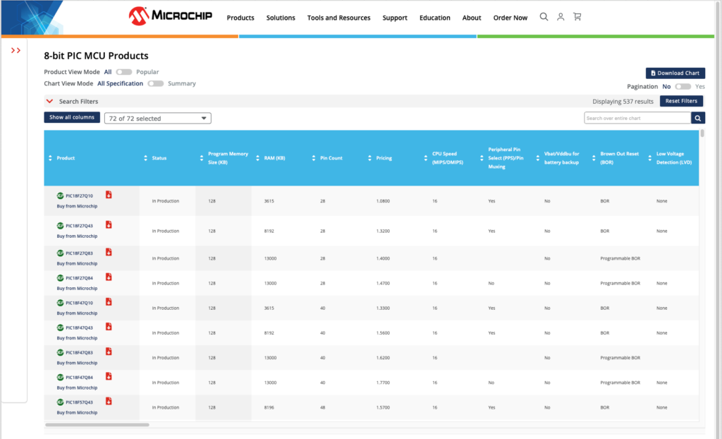Click green badge icon beside PIC18F27Q43
722x439 pixels.
click(61, 225)
